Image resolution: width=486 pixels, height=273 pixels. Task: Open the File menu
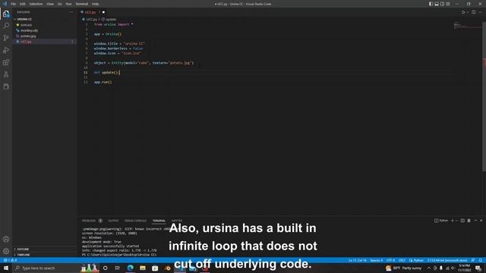point(14,4)
